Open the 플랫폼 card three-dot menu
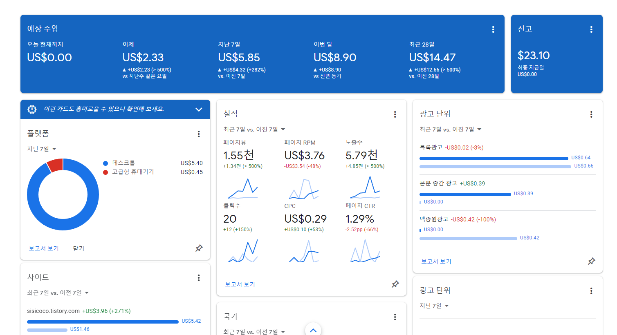Screen dimensions: 617x335 pos(199,134)
